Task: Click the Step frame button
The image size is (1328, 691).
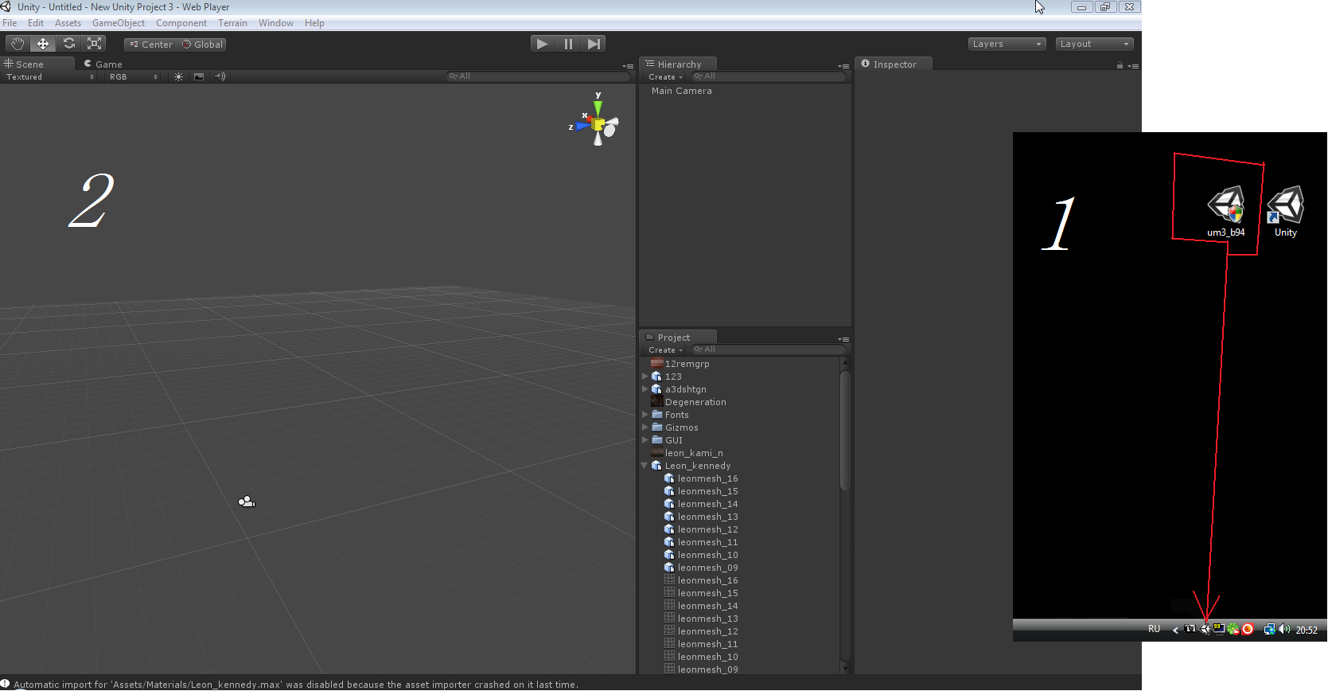Action: pos(594,44)
